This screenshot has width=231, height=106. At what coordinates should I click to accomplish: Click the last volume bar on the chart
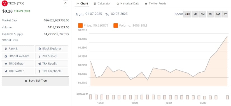coord(227,97)
